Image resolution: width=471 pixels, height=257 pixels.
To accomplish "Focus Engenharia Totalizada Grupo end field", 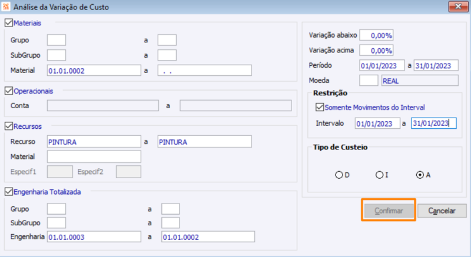I will point(171,209).
